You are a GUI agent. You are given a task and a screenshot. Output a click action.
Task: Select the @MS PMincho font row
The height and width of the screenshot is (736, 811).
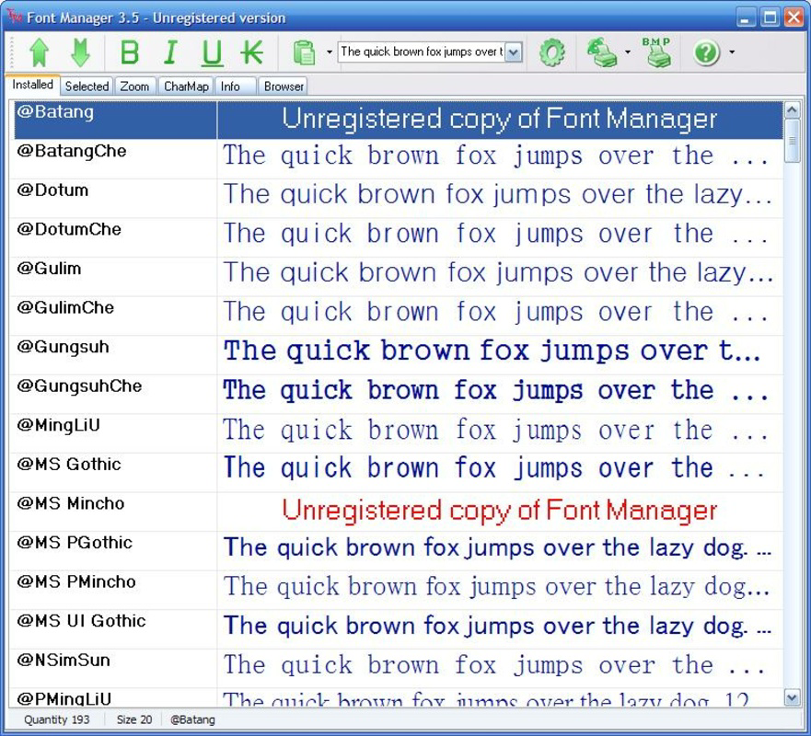(399, 591)
